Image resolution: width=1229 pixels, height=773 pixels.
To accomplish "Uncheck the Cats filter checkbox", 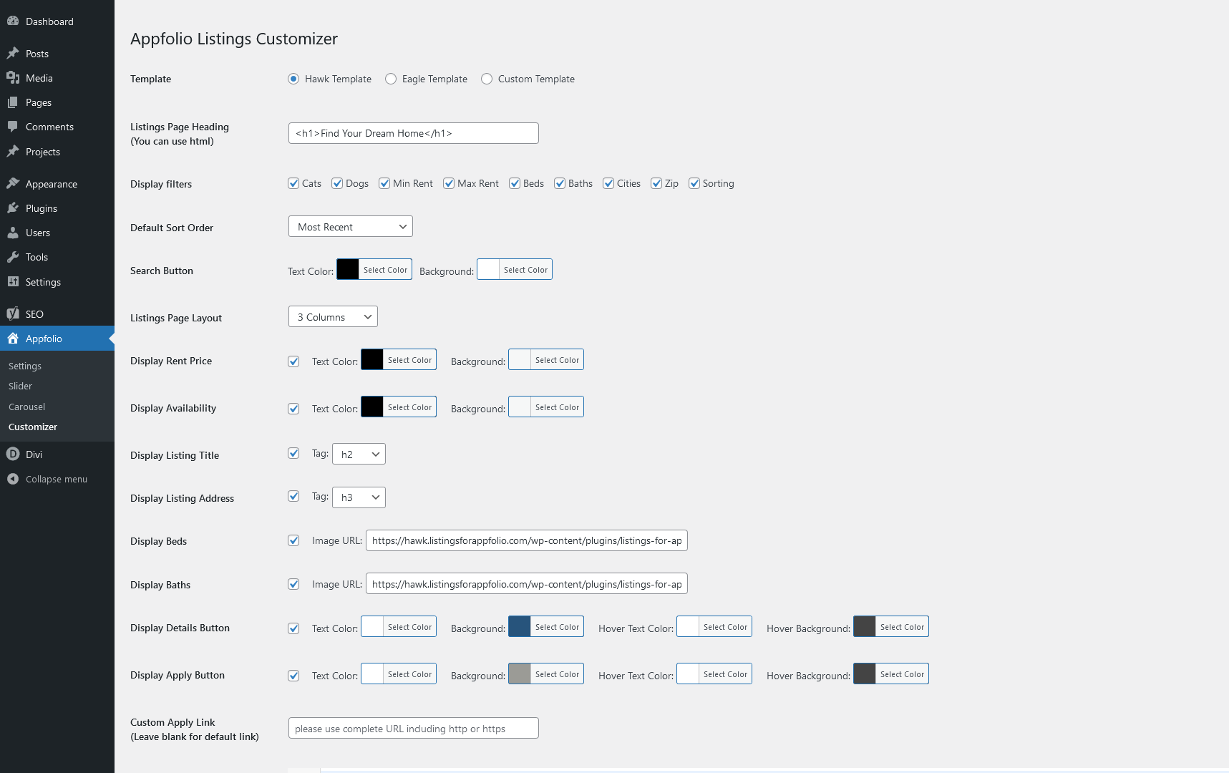I will (293, 183).
